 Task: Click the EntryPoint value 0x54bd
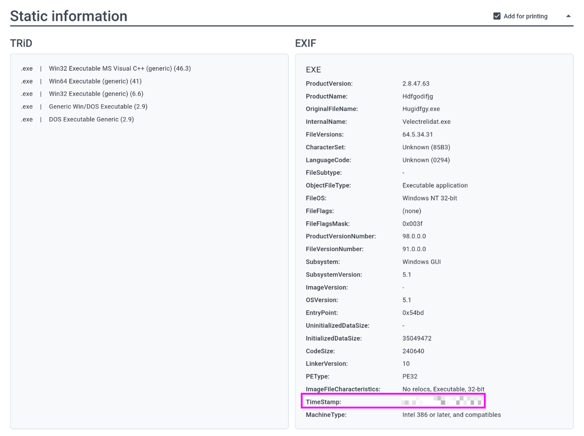pyautogui.click(x=413, y=313)
